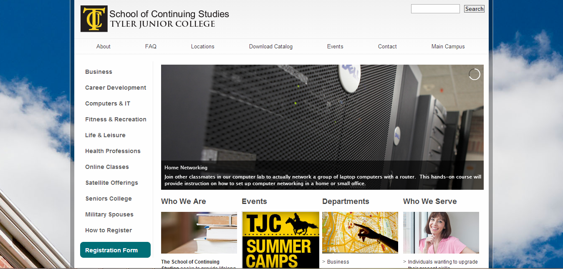Viewport: 563px width, 269px height.
Task: Select Fitness & Recreation in the sidebar
Action: (116, 119)
